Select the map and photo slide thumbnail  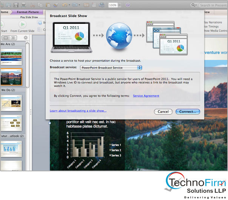pos(11,103)
